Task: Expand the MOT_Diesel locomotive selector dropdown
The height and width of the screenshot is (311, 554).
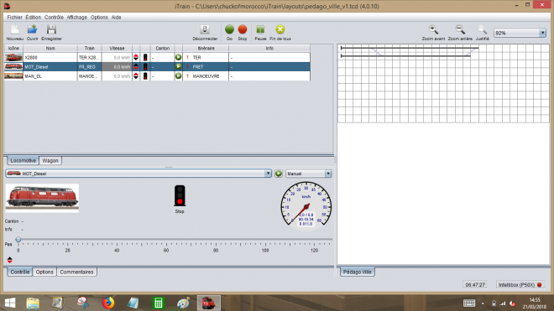Action: tap(268, 174)
